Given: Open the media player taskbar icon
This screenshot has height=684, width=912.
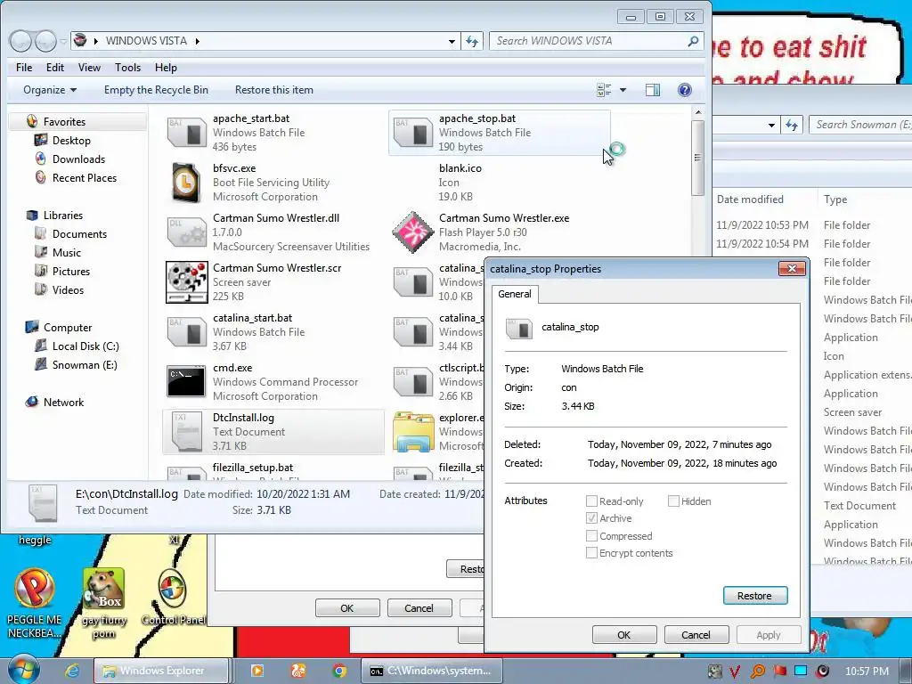Looking at the screenshot, I should click(256, 671).
